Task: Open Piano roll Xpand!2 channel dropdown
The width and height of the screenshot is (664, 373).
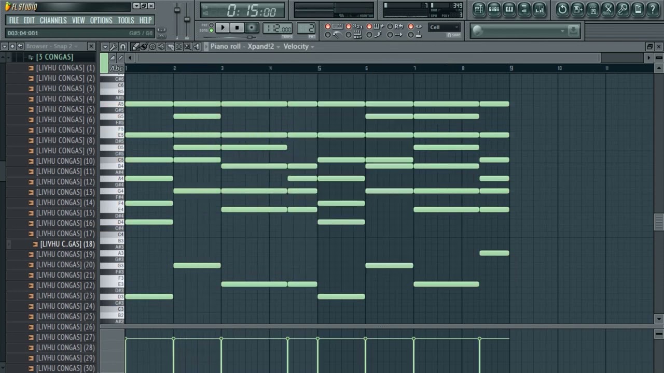Action: tap(245, 47)
